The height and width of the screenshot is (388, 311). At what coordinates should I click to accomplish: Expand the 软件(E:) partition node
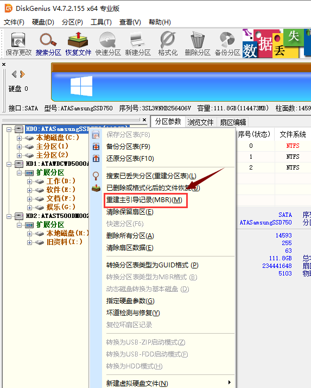tap(29, 190)
